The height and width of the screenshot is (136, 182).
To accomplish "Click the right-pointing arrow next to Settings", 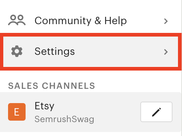I will click(x=166, y=52).
